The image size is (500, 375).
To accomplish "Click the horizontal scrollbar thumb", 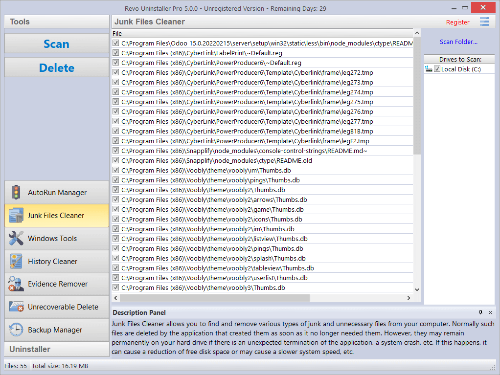I will click(215, 298).
